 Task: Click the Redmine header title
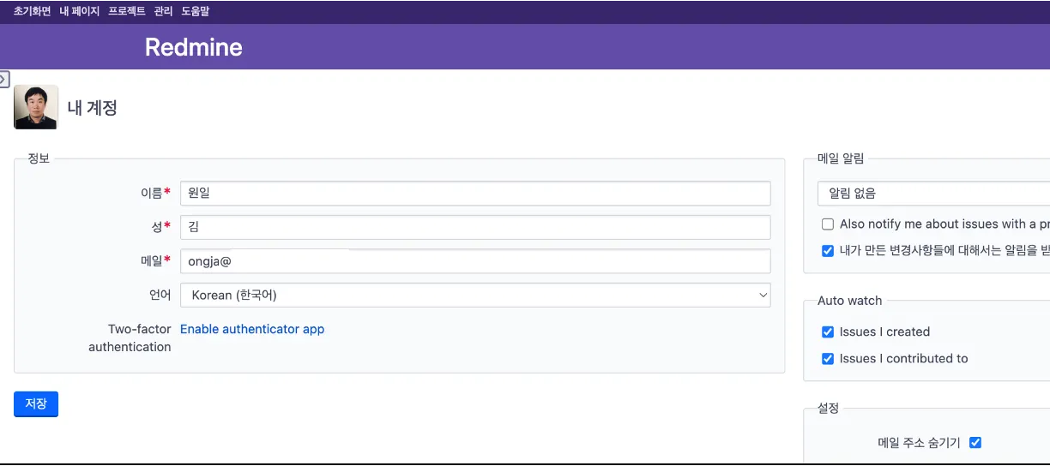[194, 47]
